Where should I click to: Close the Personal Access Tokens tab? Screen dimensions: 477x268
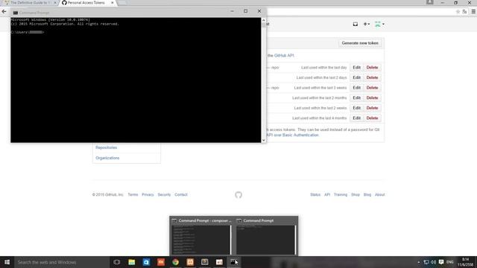coord(113,3)
